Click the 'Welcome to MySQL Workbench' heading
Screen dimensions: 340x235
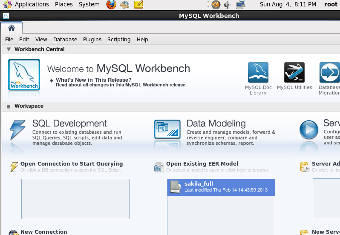coord(118,69)
